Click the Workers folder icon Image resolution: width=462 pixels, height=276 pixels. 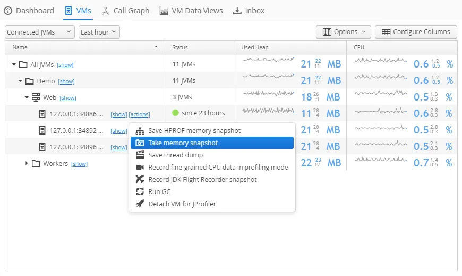[x=36, y=163]
